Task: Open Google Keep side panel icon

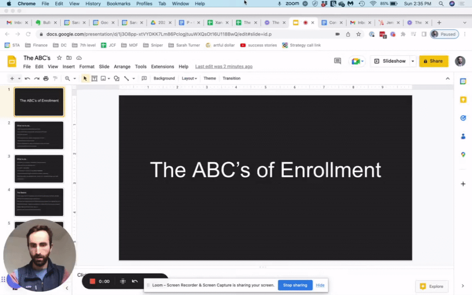Action: (463, 100)
